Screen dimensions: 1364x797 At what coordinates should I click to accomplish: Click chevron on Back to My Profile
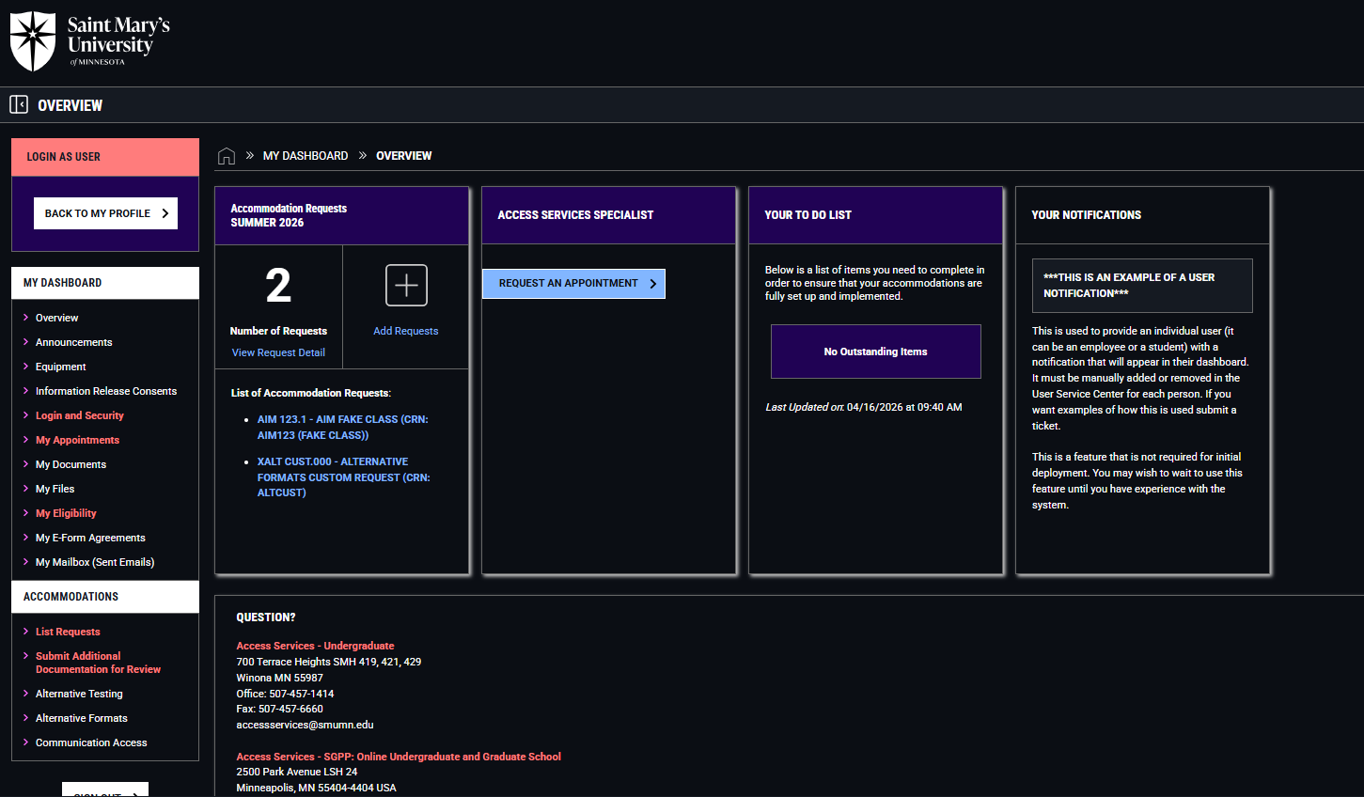pos(165,213)
